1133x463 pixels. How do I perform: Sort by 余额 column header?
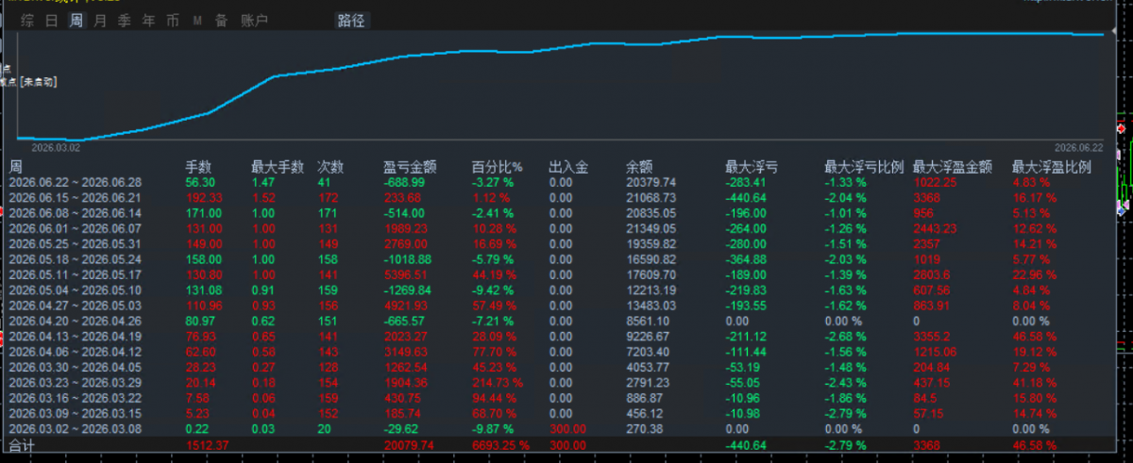pos(639,167)
